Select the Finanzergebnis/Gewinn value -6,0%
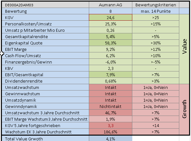 tap(110, 62)
